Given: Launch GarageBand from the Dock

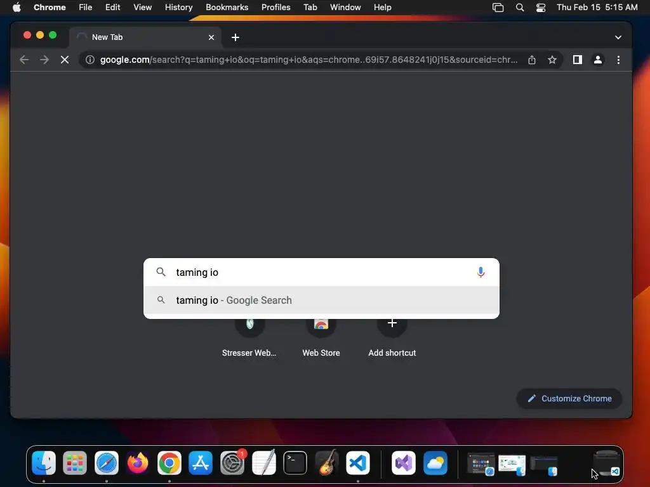Looking at the screenshot, I should click(327, 462).
